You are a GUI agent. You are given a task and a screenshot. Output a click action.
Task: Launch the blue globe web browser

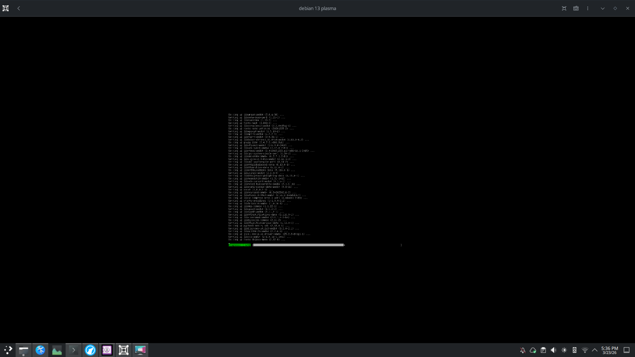coord(40,350)
